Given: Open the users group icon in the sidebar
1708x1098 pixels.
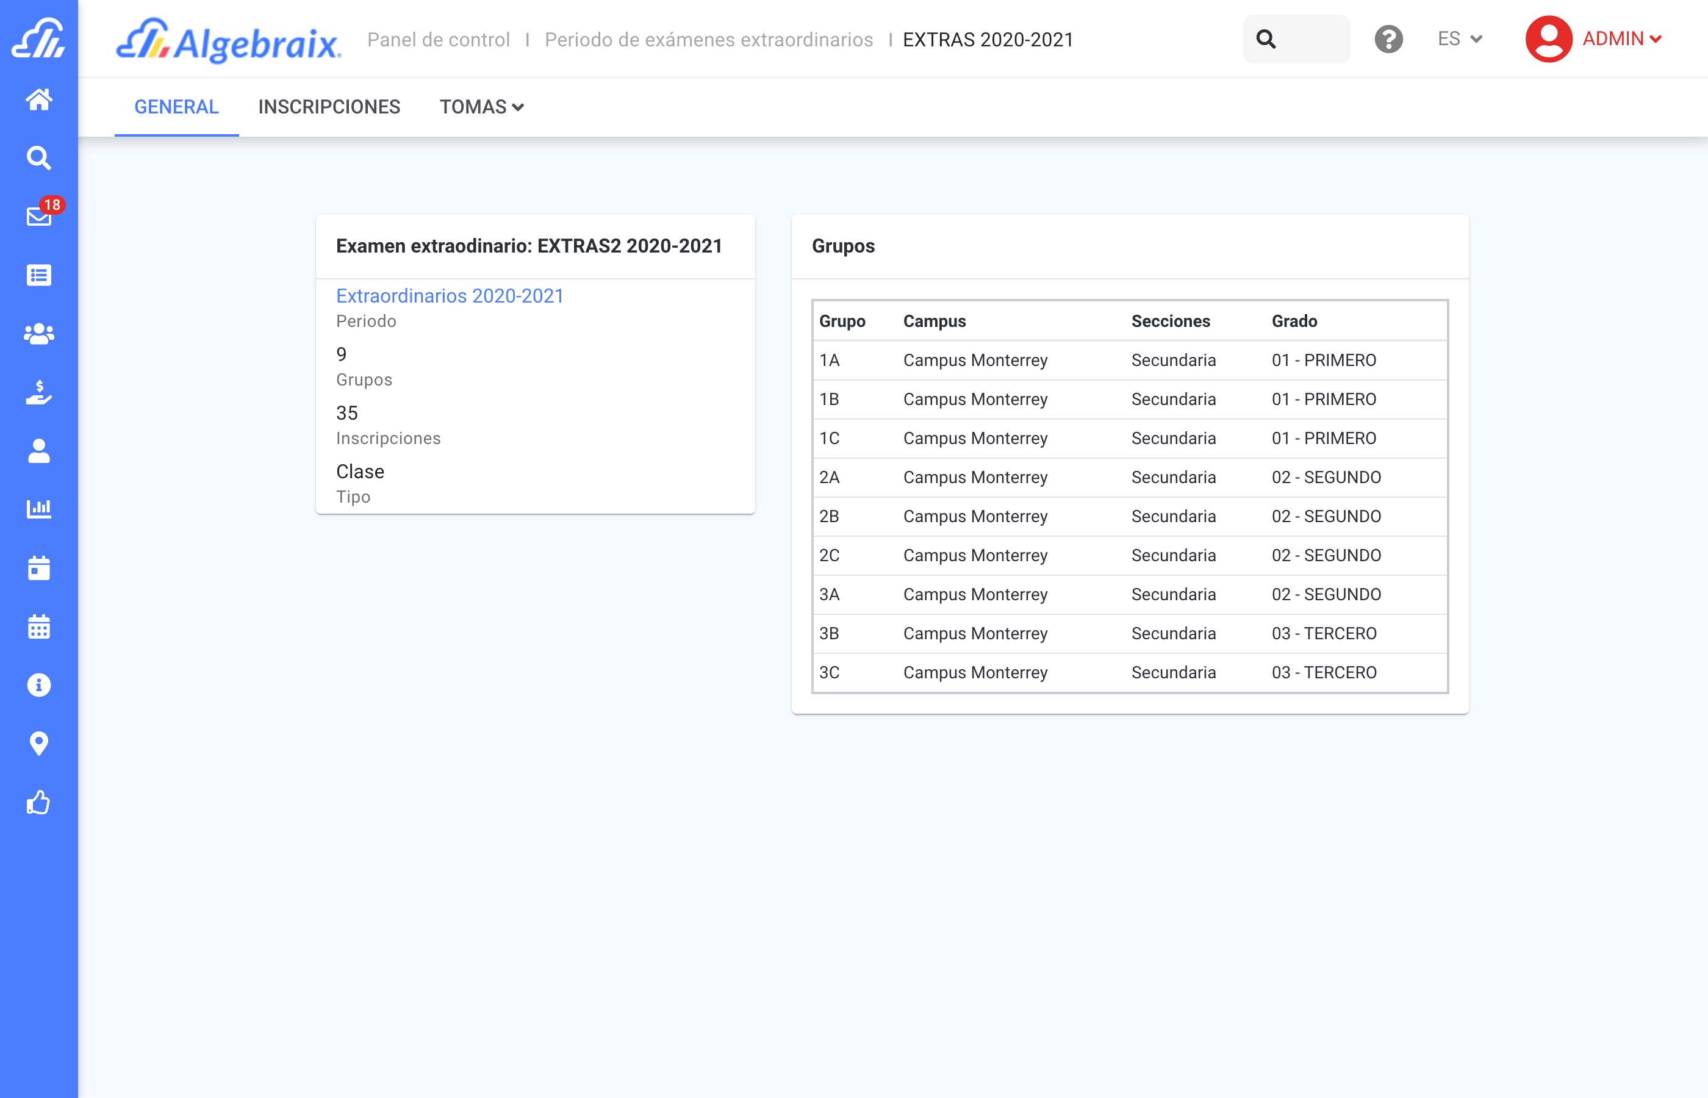Looking at the screenshot, I should (x=38, y=334).
